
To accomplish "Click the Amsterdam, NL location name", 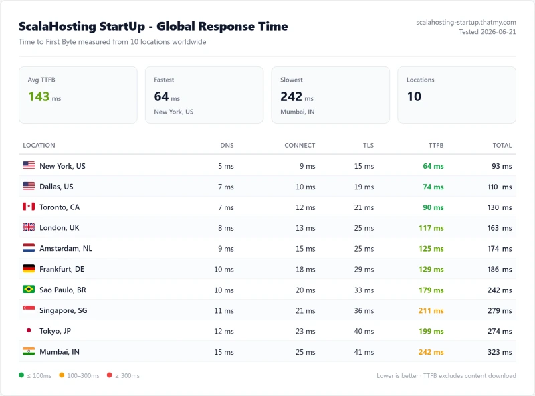I will 66,249.
